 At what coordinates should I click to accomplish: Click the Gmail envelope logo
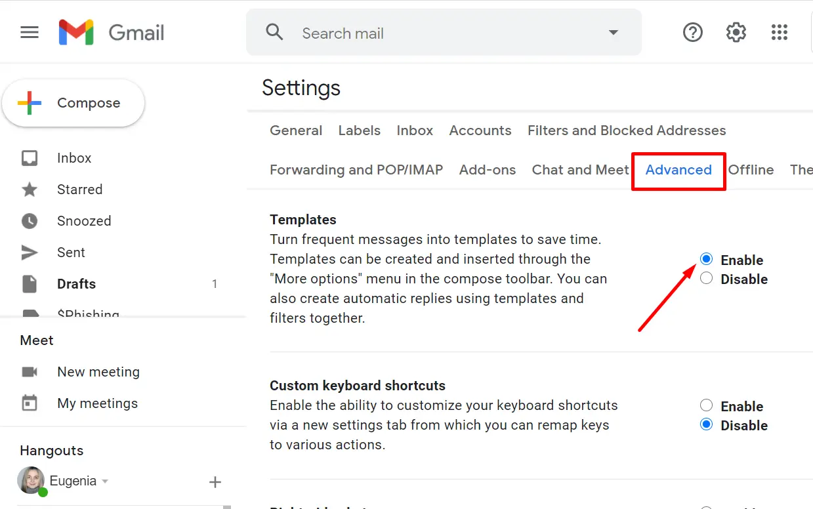(76, 32)
